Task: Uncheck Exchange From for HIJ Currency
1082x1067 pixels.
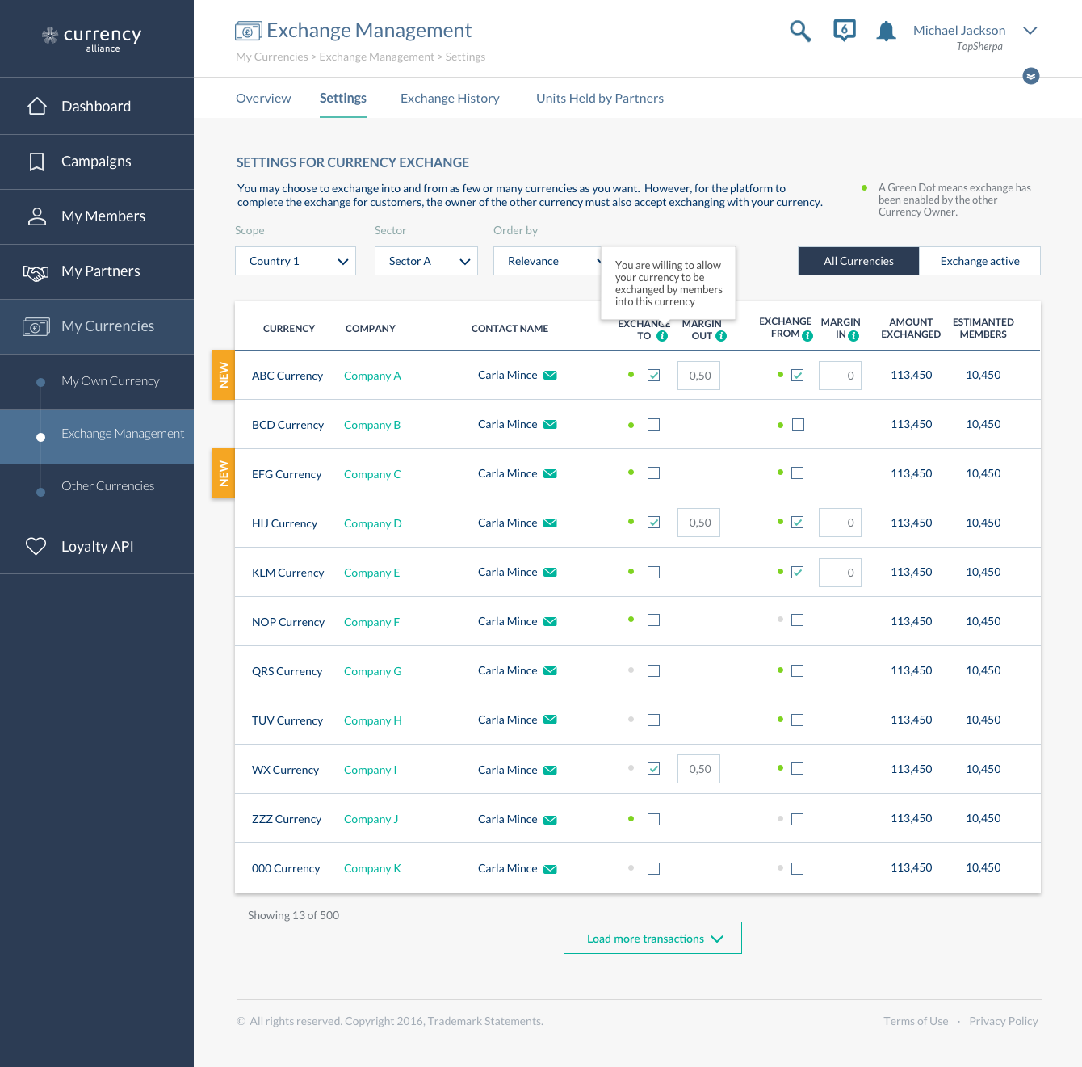Action: pos(798,523)
